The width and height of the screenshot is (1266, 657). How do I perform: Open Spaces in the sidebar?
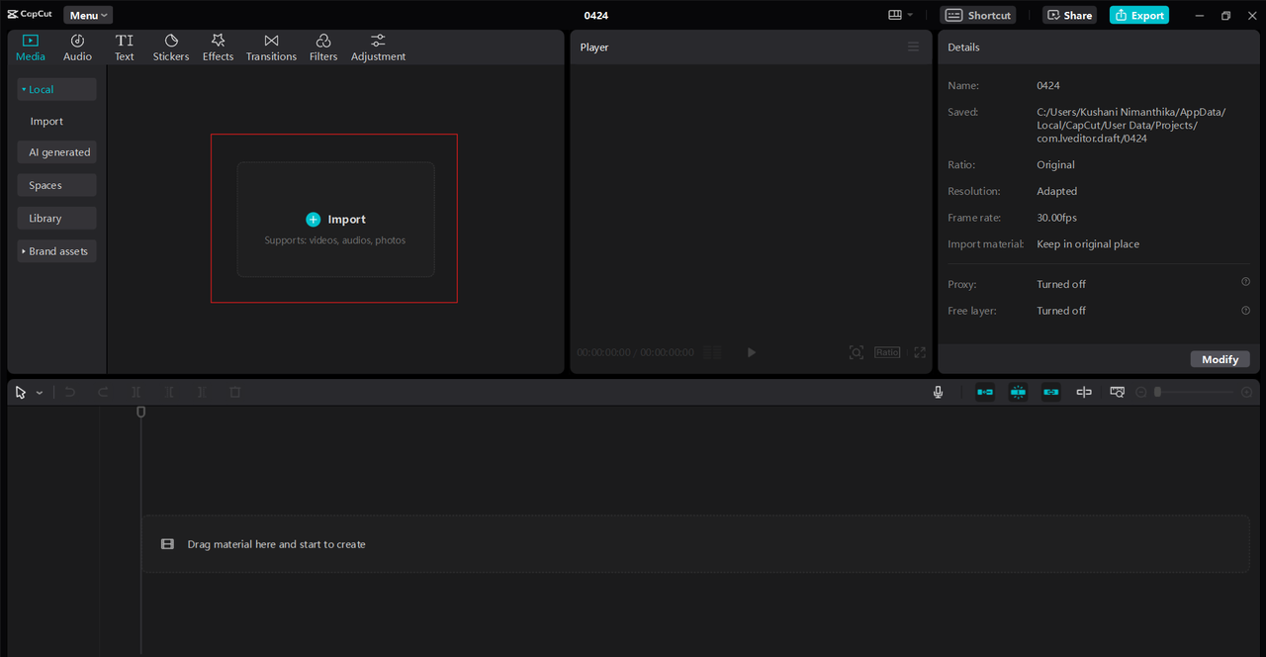[x=56, y=185]
